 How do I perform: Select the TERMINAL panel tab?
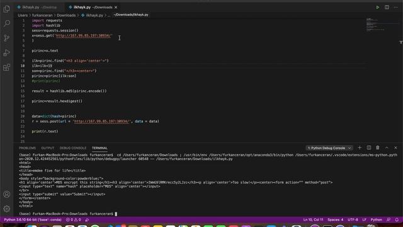99,148
